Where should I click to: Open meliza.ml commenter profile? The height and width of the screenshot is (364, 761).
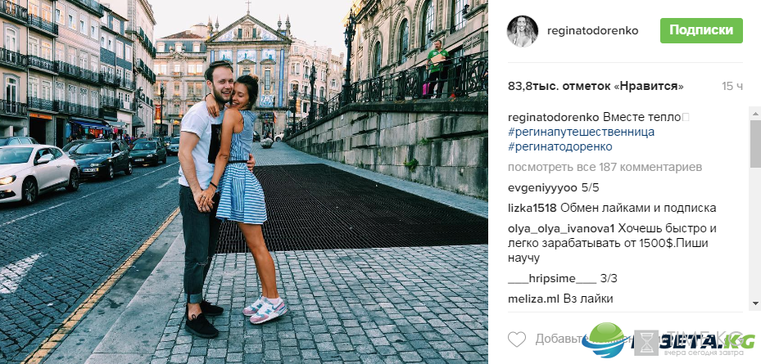[534, 299]
